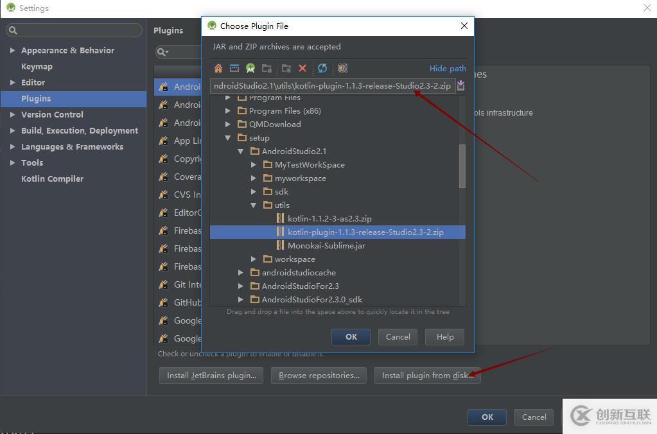This screenshot has width=657, height=434.
Task: Click the red X delete icon
Action: [302, 68]
